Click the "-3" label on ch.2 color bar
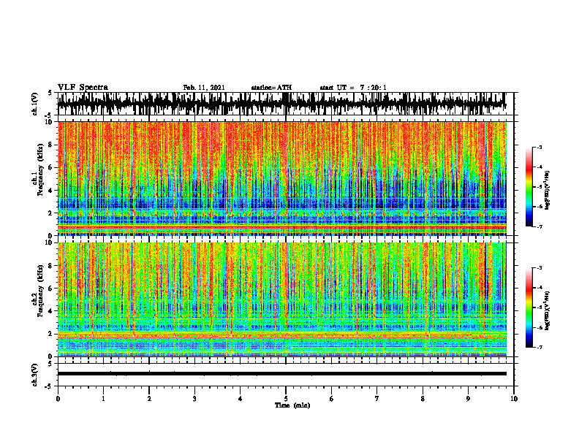 pyautogui.click(x=540, y=268)
